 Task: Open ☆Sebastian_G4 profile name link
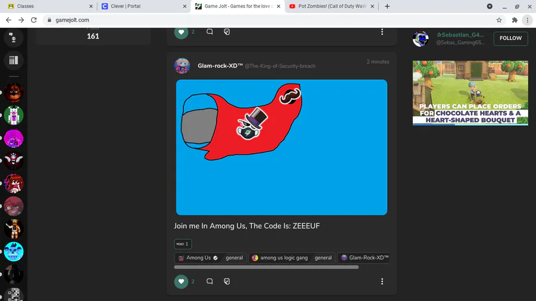pyautogui.click(x=460, y=35)
